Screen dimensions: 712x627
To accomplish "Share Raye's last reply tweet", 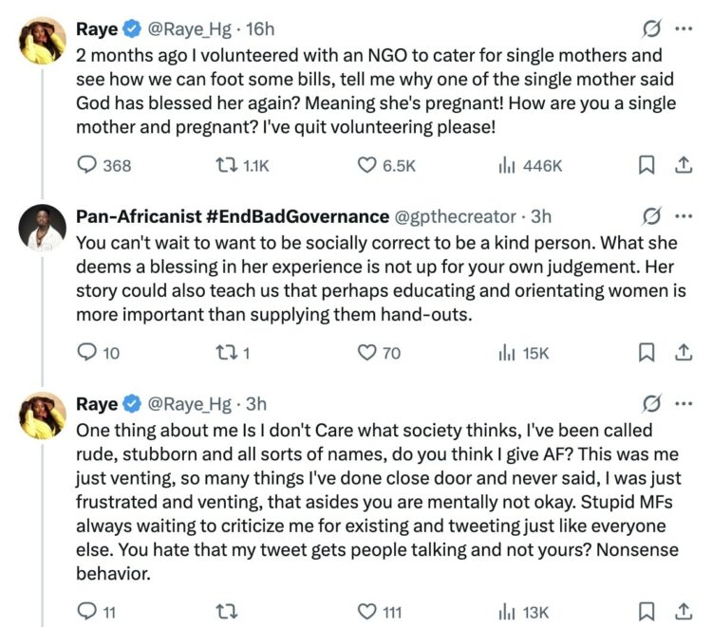I will coord(682,612).
